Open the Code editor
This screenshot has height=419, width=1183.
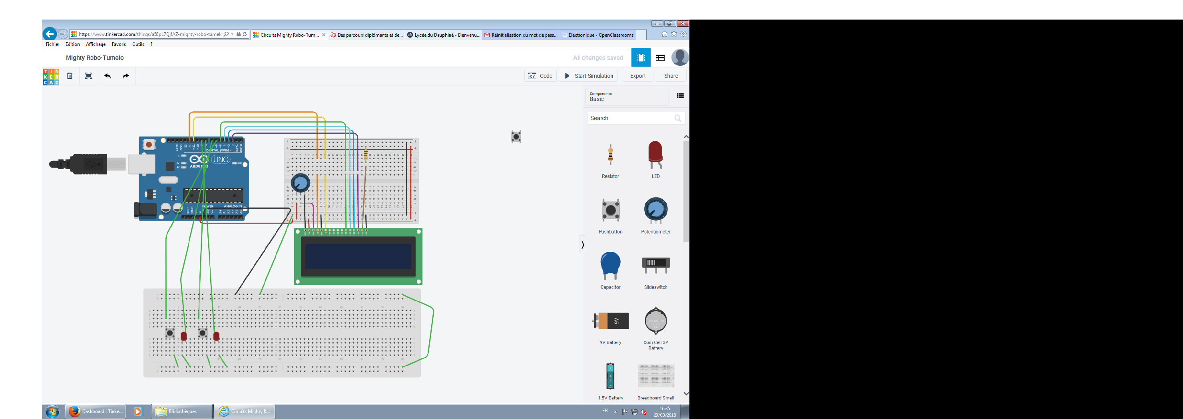[x=540, y=76]
